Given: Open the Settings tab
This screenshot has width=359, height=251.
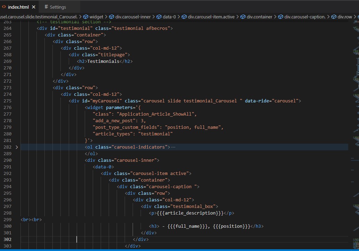Looking at the screenshot, I should click(x=56, y=7).
